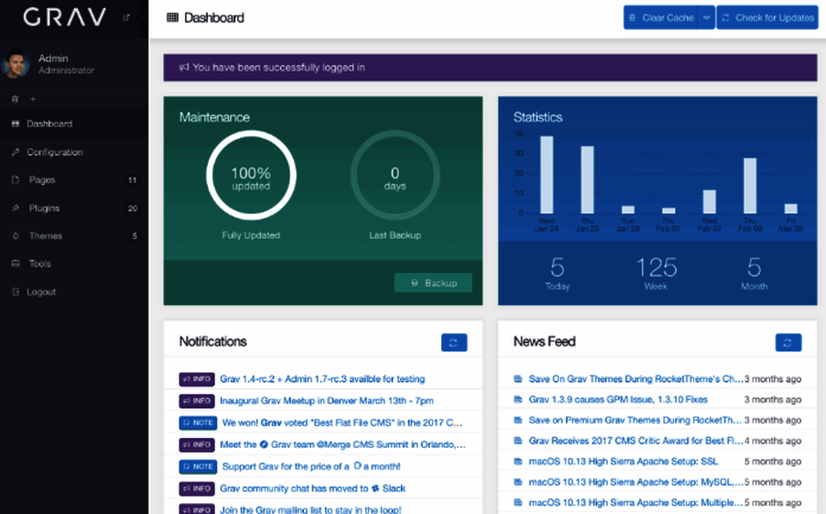Screen dimensions: 826x514
Task: Click the Plugins plug icon in sidebar
Action: pyautogui.click(x=15, y=208)
